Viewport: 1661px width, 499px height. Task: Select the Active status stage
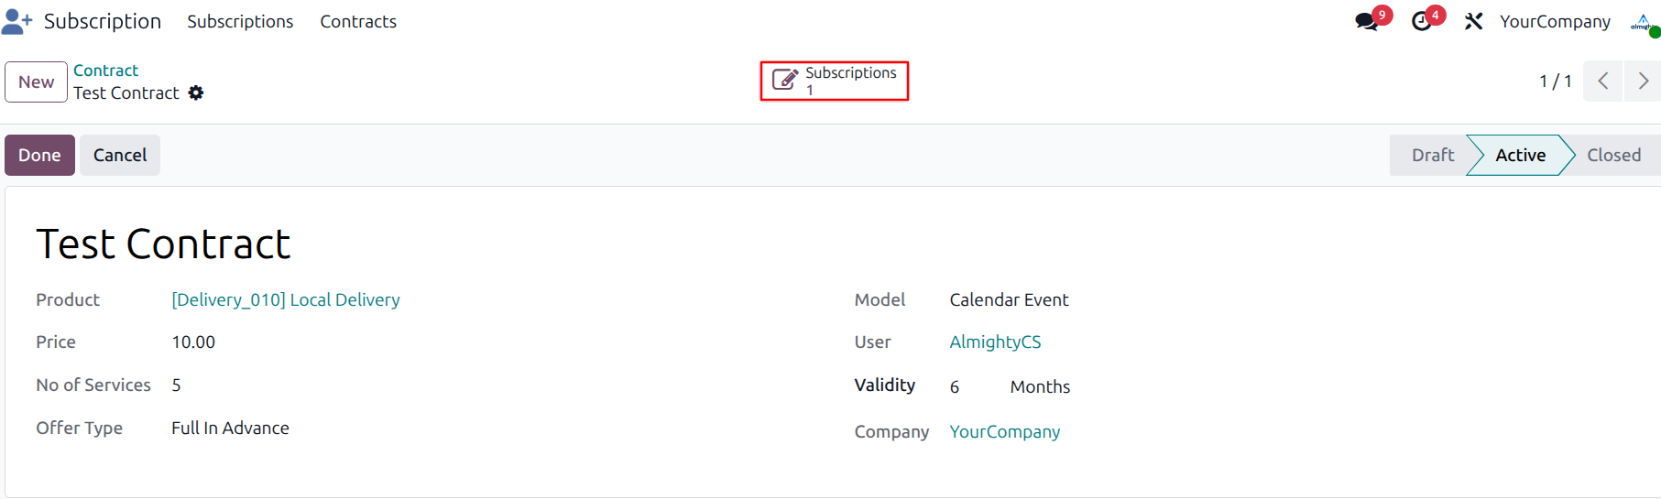point(1520,155)
